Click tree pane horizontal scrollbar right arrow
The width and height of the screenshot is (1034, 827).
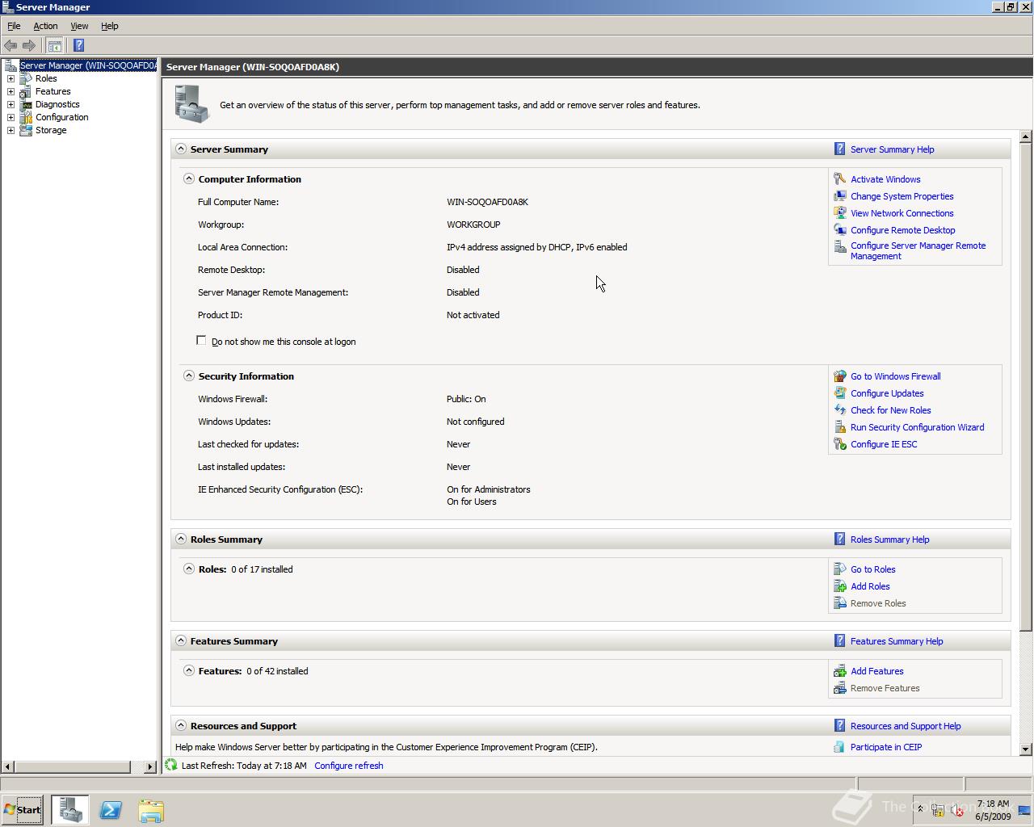coord(150,766)
